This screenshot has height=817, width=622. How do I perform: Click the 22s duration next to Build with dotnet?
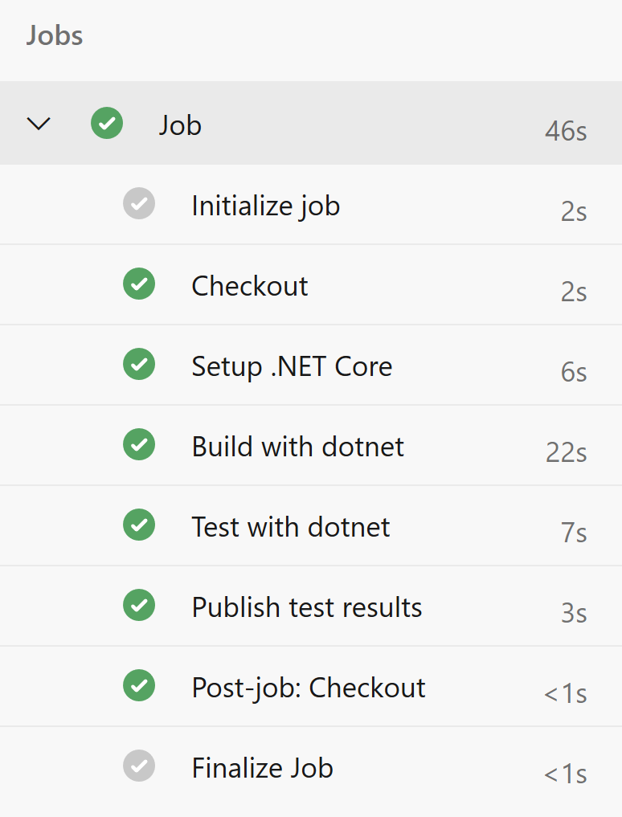[565, 453]
